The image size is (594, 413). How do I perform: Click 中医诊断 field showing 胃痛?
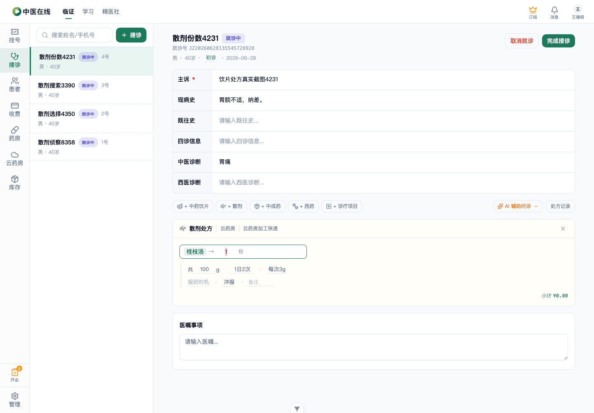[x=394, y=162]
